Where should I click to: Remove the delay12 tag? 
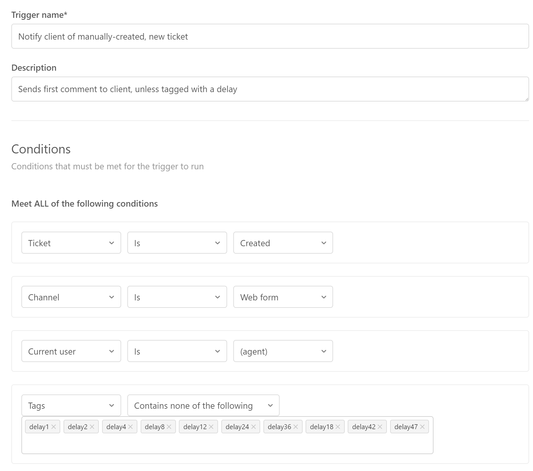(211, 427)
